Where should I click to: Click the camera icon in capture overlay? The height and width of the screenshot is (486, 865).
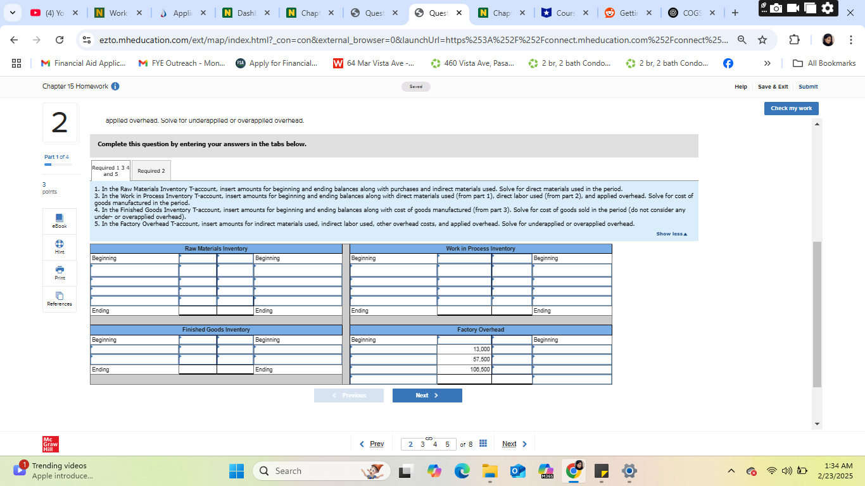tap(776, 8)
